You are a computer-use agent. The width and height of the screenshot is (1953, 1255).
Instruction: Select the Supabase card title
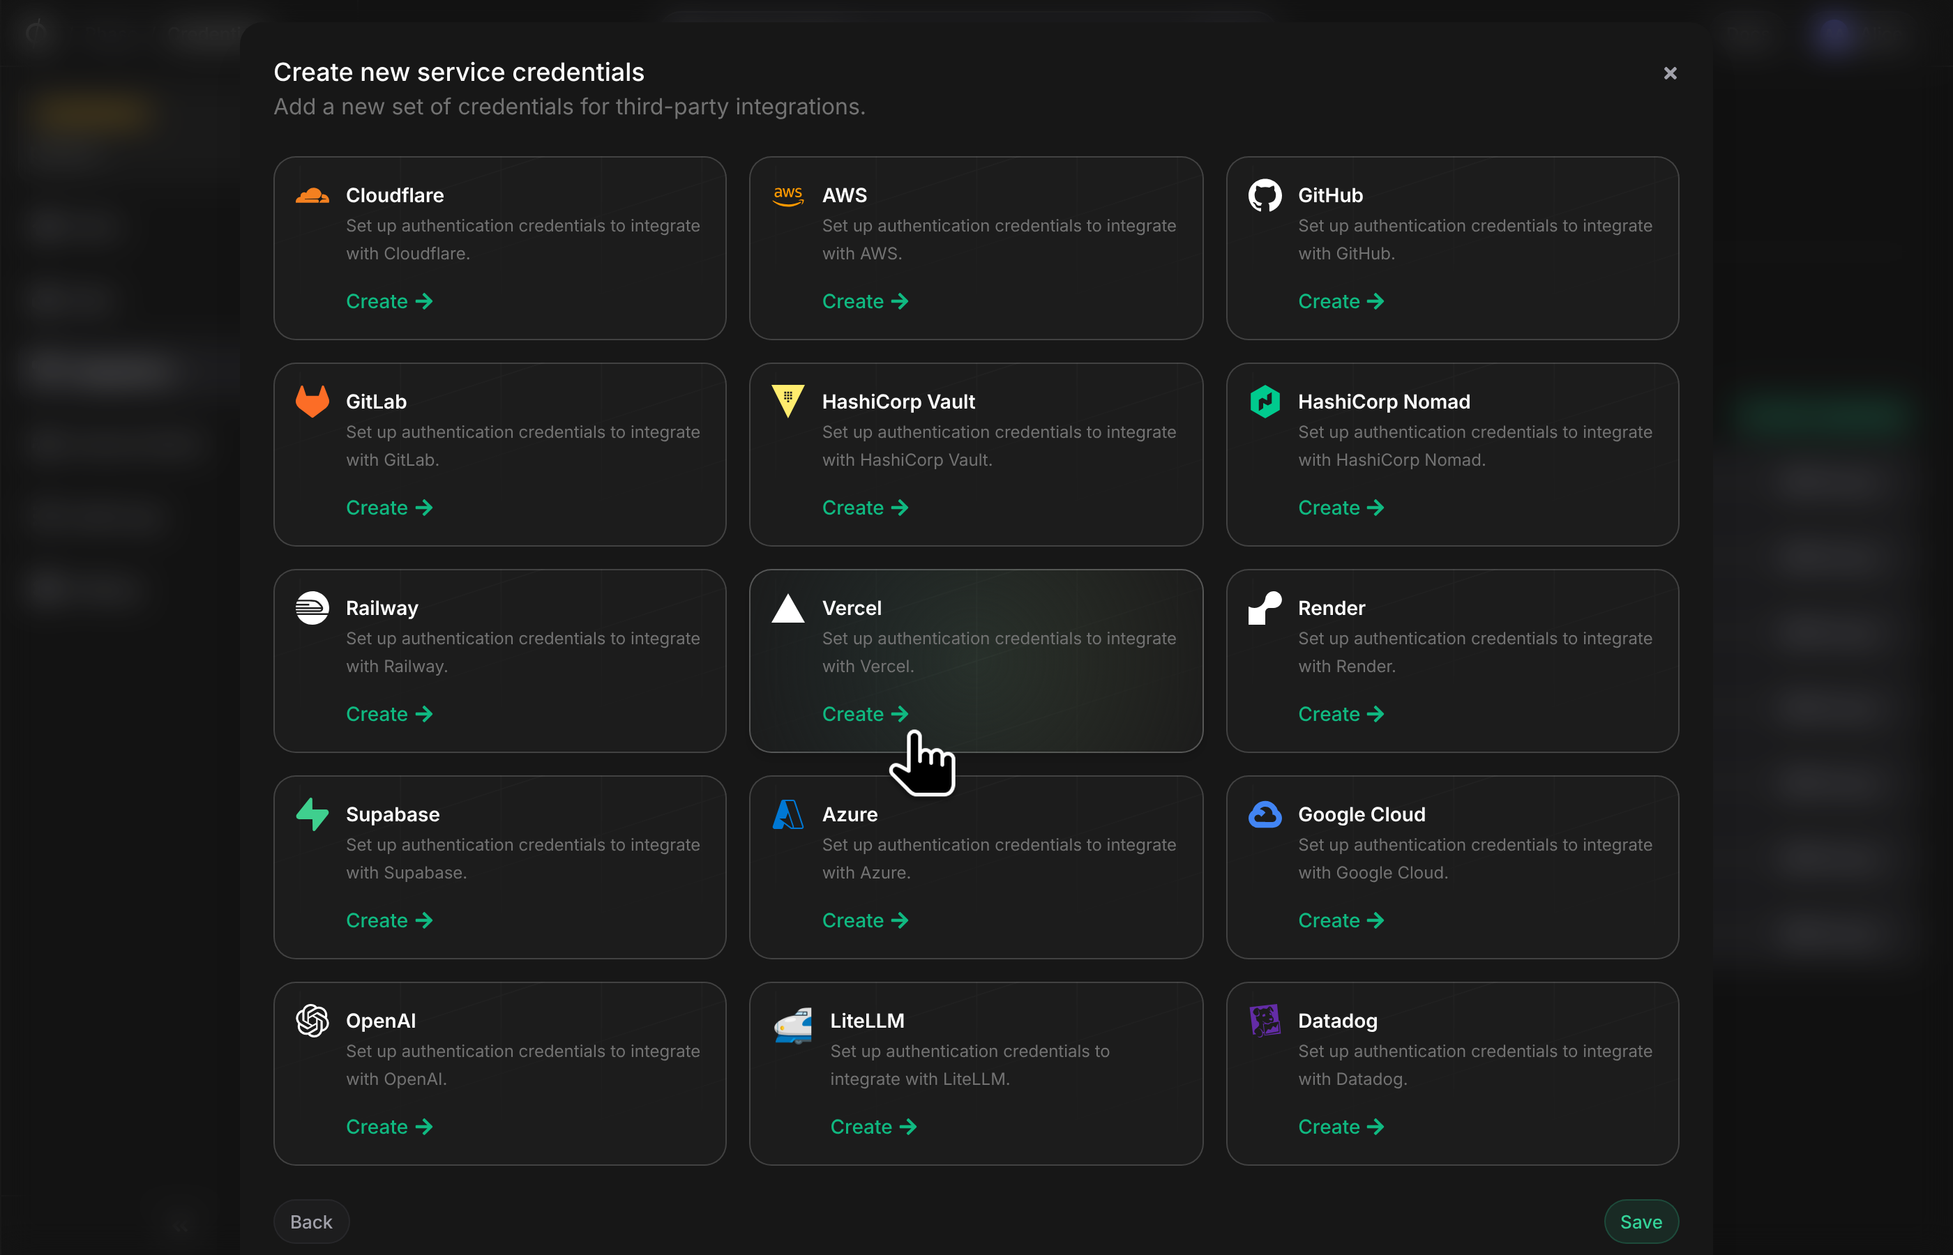393,814
